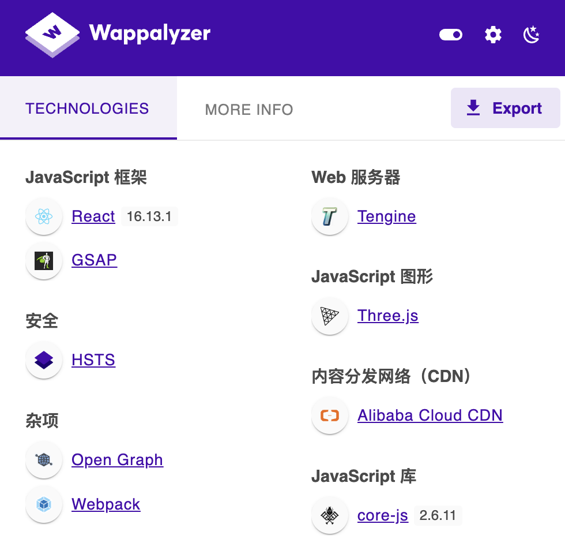Viewport: 565px width, 554px height.
Task: Export the detected technologies list
Action: point(505,108)
